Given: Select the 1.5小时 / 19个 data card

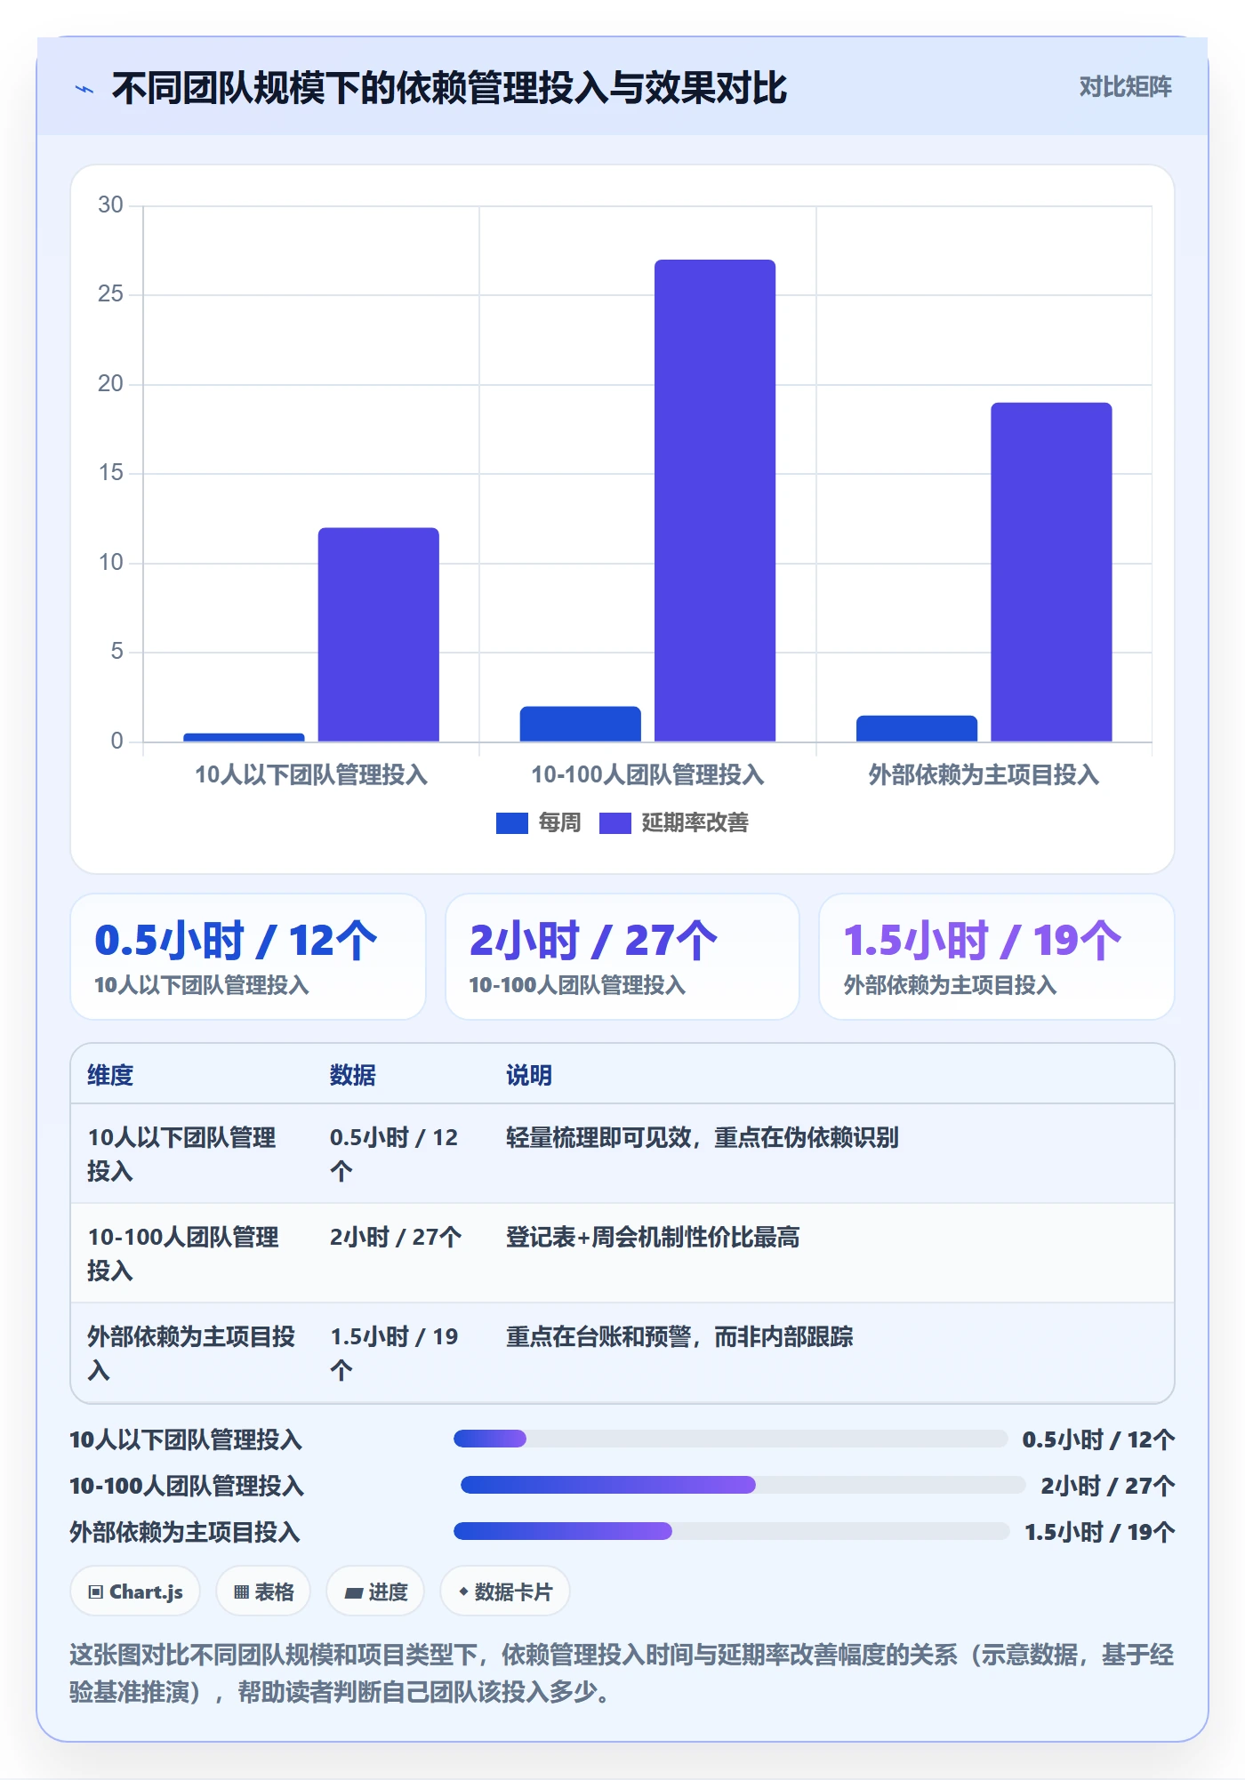Looking at the screenshot, I should pos(997,957).
